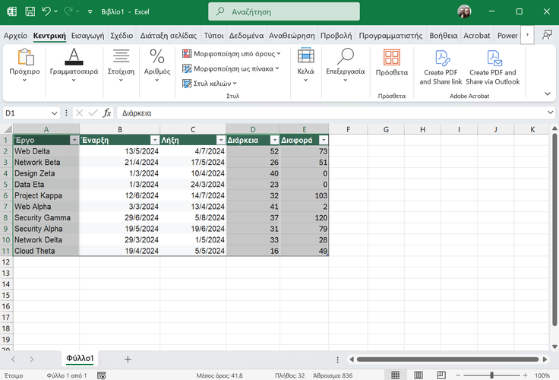Click the Undo arrow icon

(x=47, y=12)
